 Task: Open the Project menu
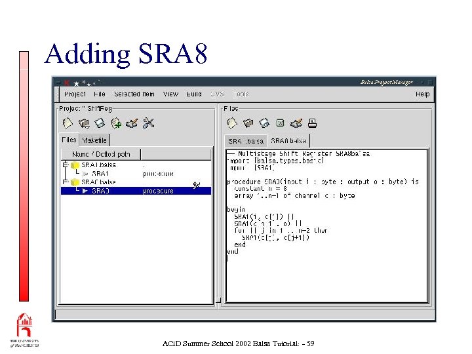(x=75, y=94)
